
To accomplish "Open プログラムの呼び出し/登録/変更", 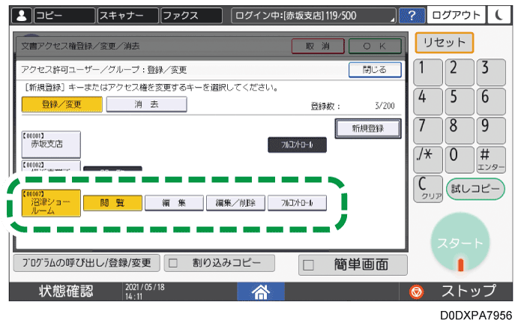I will pyautogui.click(x=86, y=263).
